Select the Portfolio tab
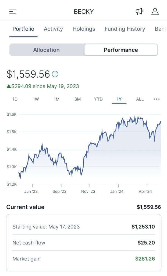 point(23,29)
